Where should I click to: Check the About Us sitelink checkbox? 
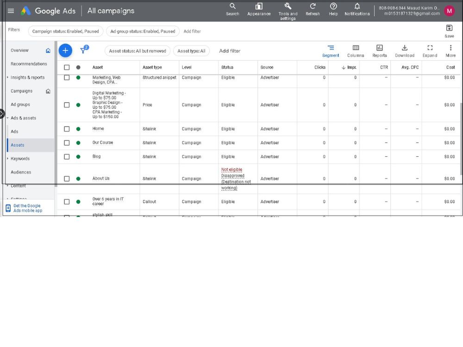click(67, 179)
